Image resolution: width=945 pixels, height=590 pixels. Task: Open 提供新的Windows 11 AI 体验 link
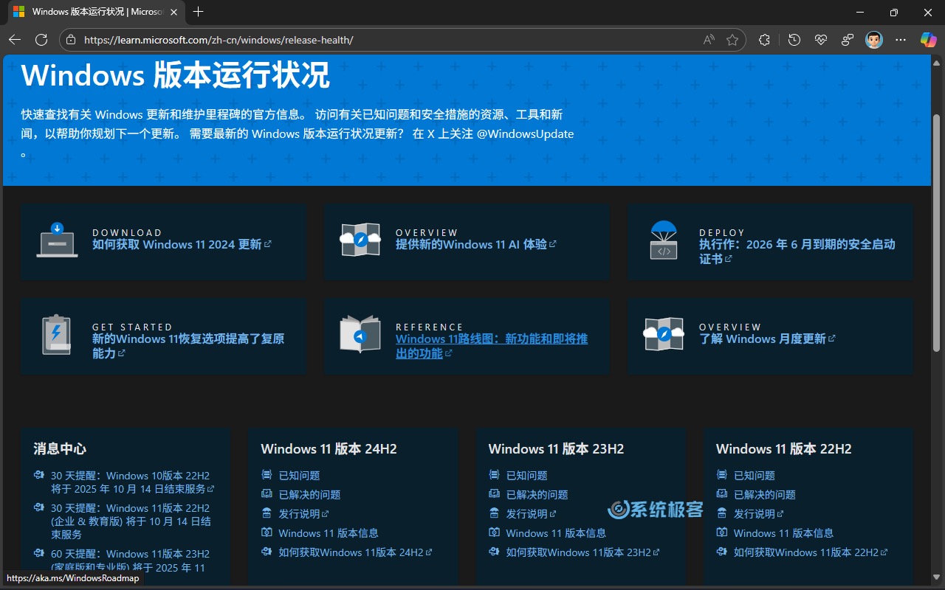476,244
